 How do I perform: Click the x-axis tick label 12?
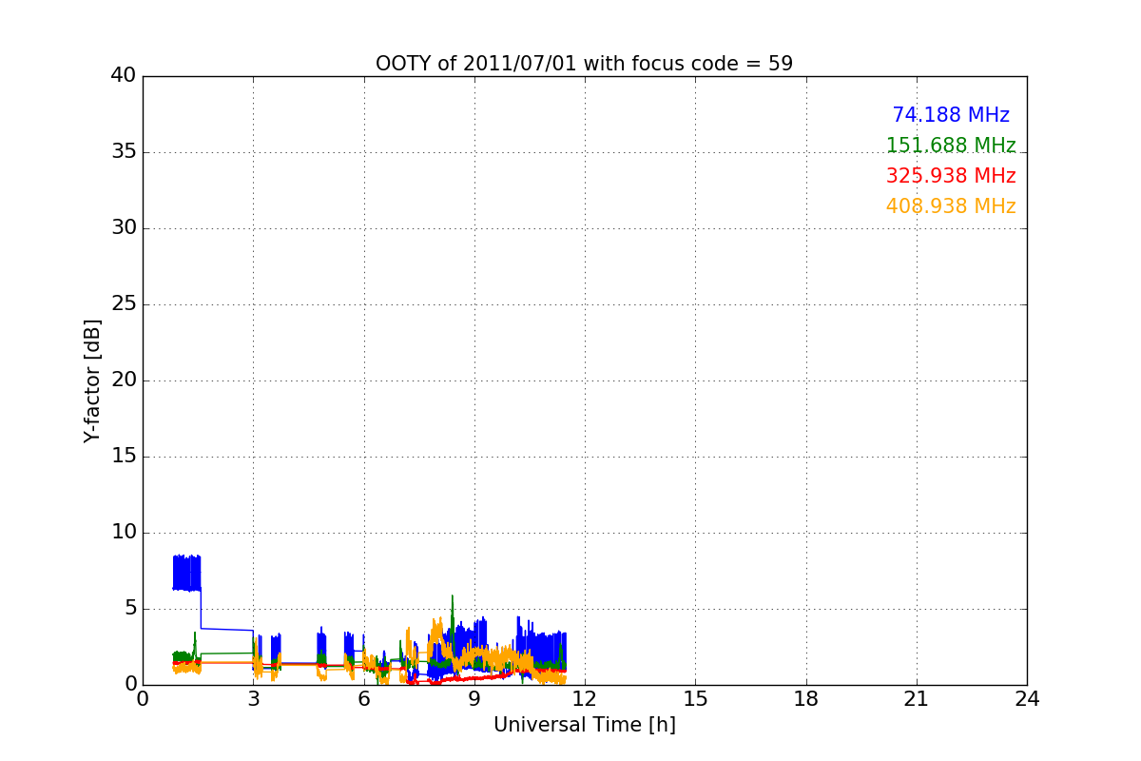click(x=585, y=699)
